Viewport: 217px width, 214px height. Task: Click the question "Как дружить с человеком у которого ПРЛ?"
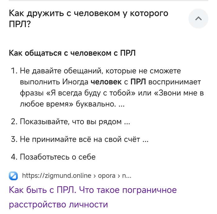[88, 19]
